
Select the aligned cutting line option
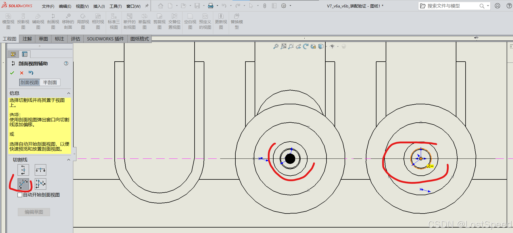coord(41,184)
